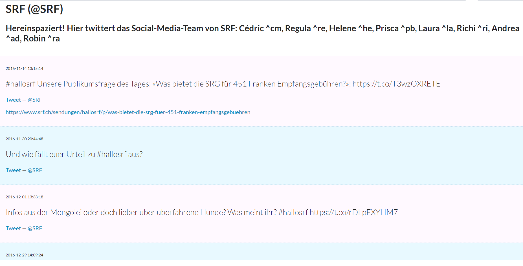Click the timestamp 2016-12-01 13:33:18
The width and height of the screenshot is (523, 266).
click(x=24, y=197)
